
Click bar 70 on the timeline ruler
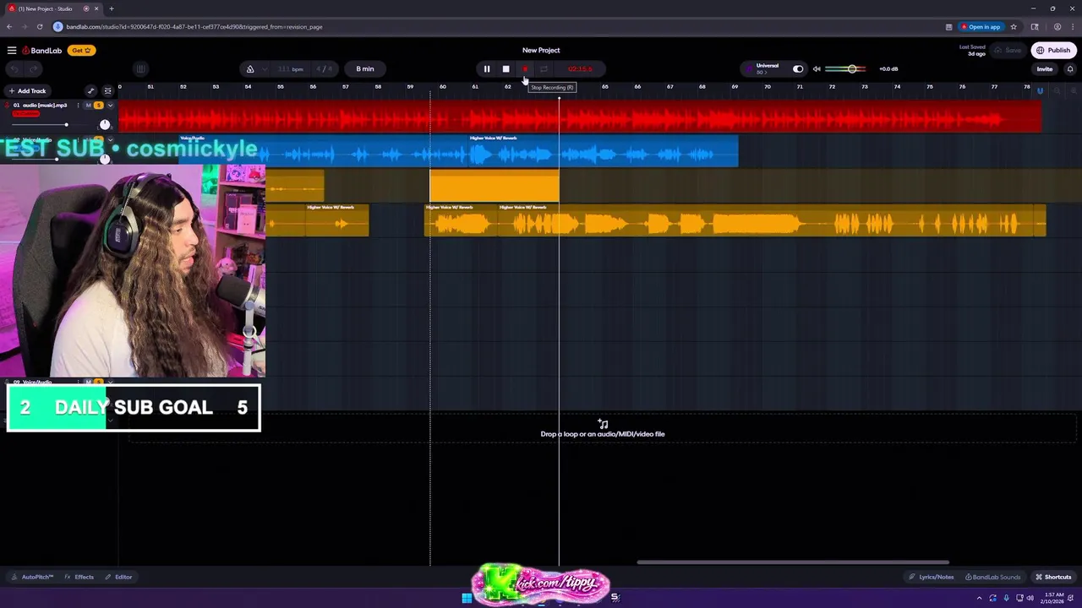point(767,87)
